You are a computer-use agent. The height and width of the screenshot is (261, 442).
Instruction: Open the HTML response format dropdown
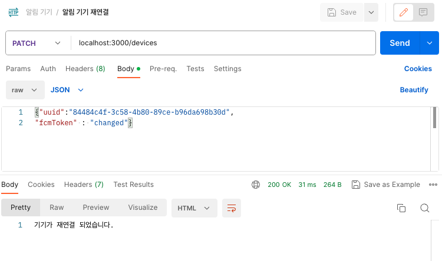194,208
